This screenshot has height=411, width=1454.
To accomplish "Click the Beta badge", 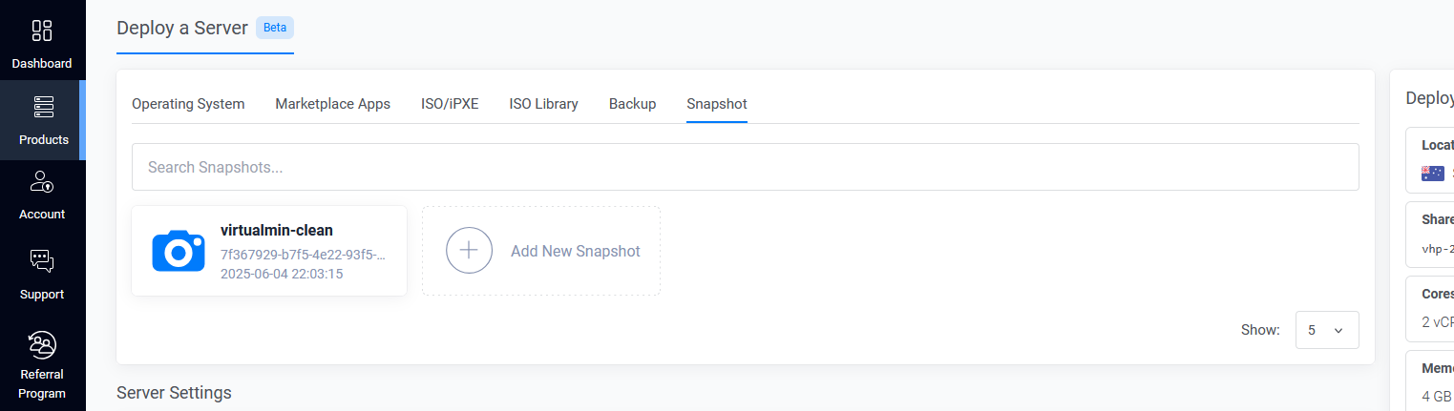I will 275,28.
